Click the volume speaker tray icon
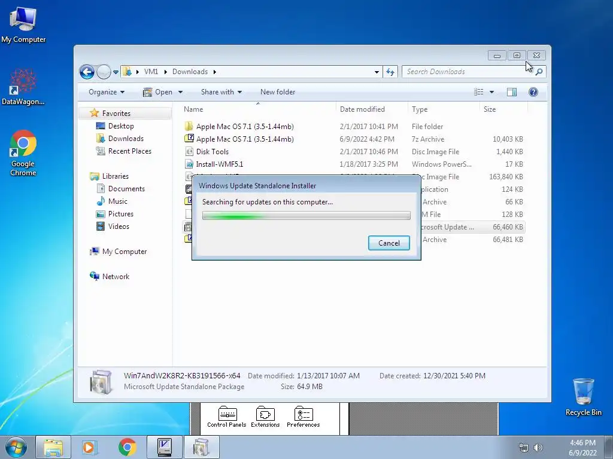The image size is (613, 459). click(x=538, y=448)
